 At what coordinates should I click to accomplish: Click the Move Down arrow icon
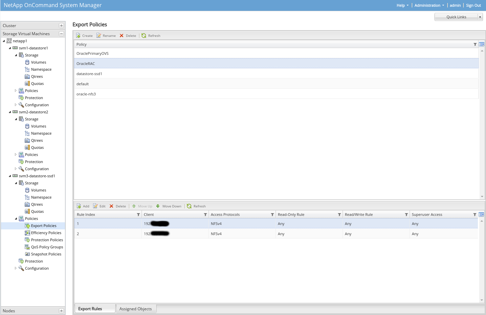point(158,206)
